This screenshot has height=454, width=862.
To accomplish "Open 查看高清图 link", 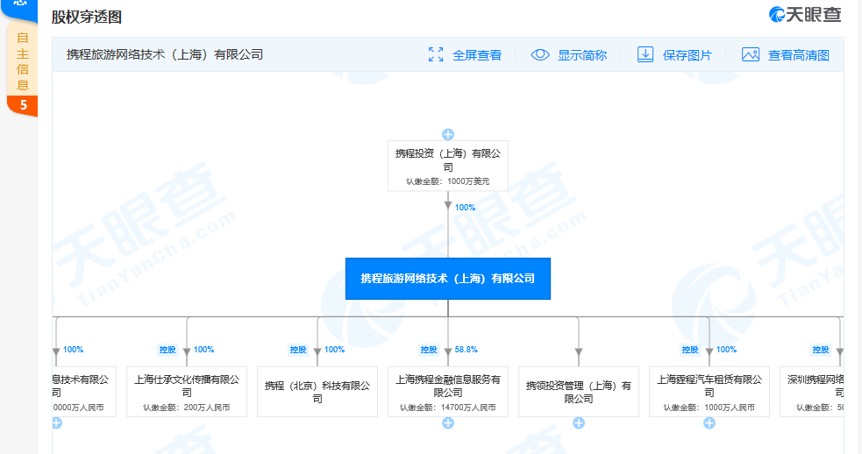I will click(798, 55).
